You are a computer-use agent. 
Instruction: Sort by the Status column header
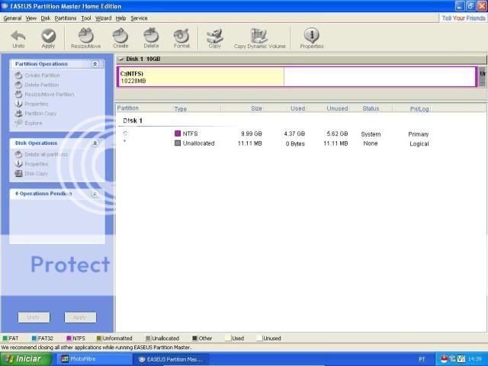[x=371, y=108]
